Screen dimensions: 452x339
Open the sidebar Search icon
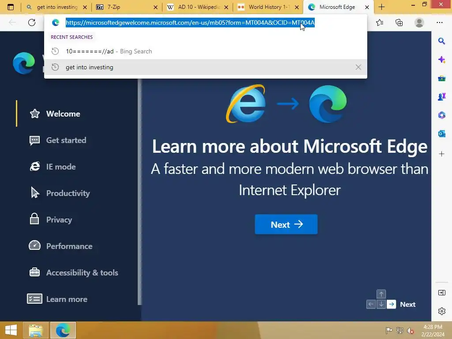point(441,41)
